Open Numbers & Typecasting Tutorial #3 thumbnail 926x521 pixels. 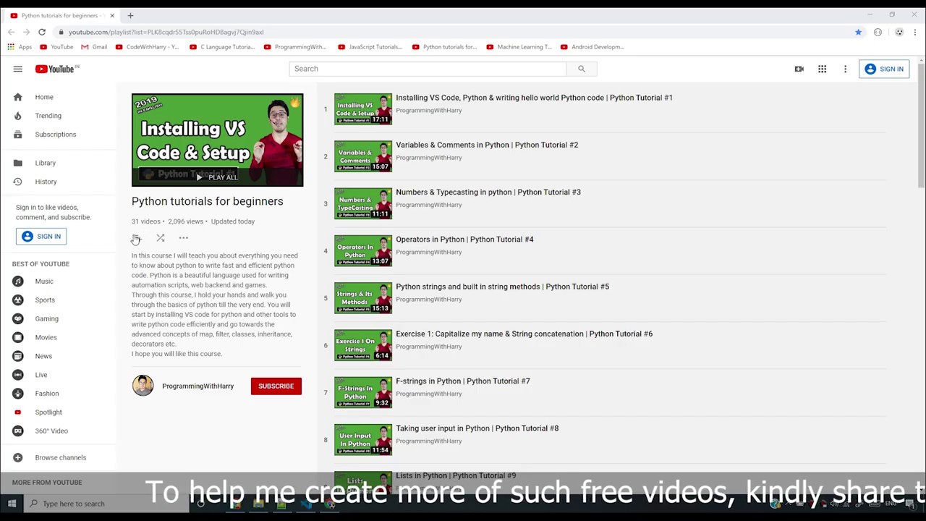pyautogui.click(x=363, y=203)
